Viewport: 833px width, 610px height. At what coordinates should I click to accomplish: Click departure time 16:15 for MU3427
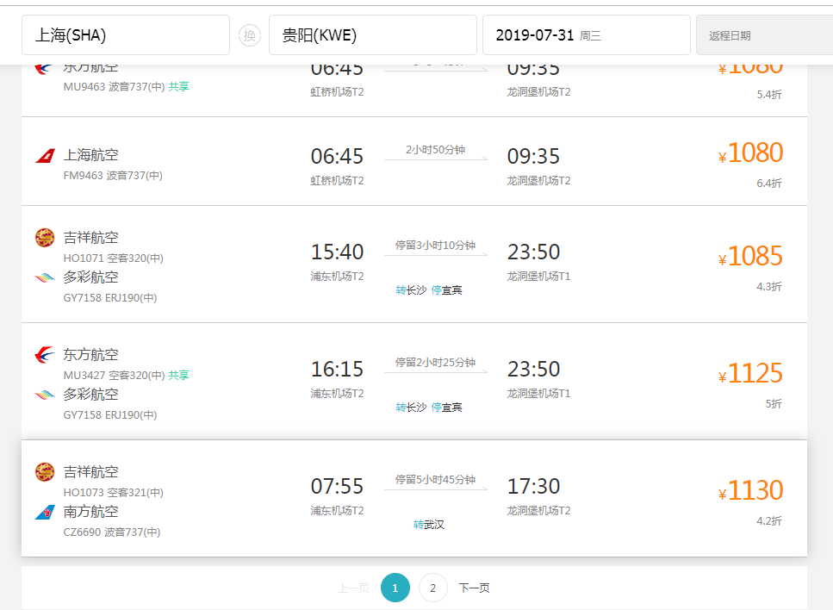pyautogui.click(x=338, y=370)
